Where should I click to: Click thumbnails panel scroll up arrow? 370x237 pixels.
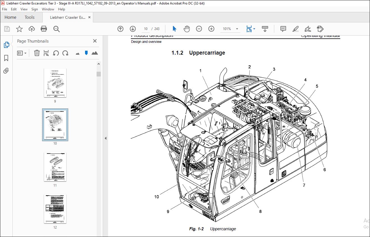99,64
